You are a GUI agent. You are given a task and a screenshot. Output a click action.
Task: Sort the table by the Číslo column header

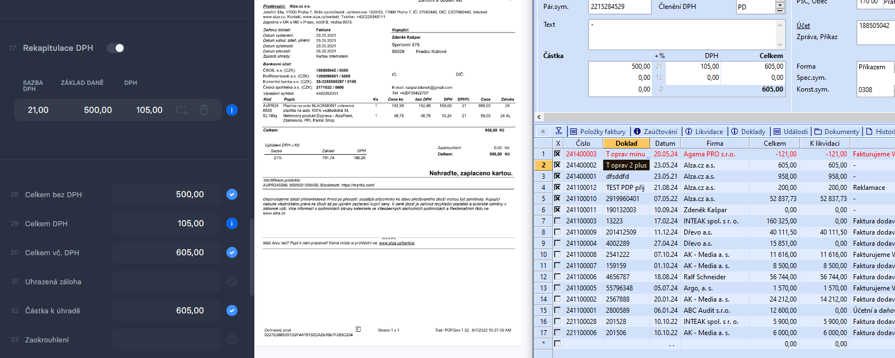click(x=583, y=144)
